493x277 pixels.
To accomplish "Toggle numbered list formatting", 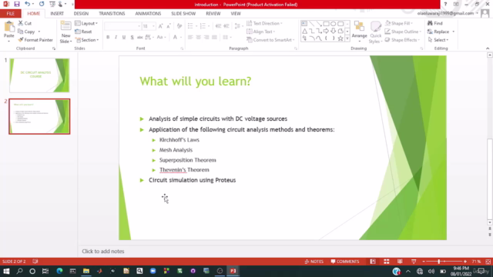I will tap(203, 26).
